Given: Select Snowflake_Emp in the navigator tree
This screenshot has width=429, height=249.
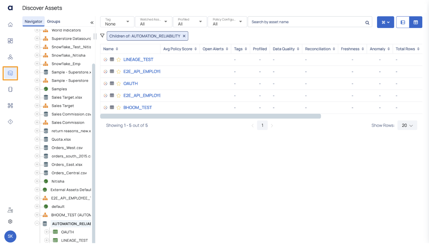Looking at the screenshot, I should click(x=66, y=64).
